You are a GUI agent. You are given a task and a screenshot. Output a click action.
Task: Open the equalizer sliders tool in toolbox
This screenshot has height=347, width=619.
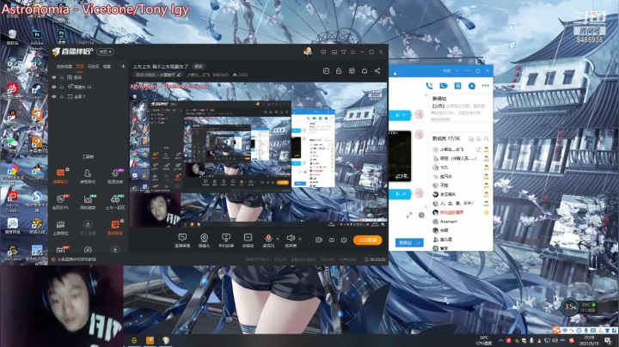point(60,228)
